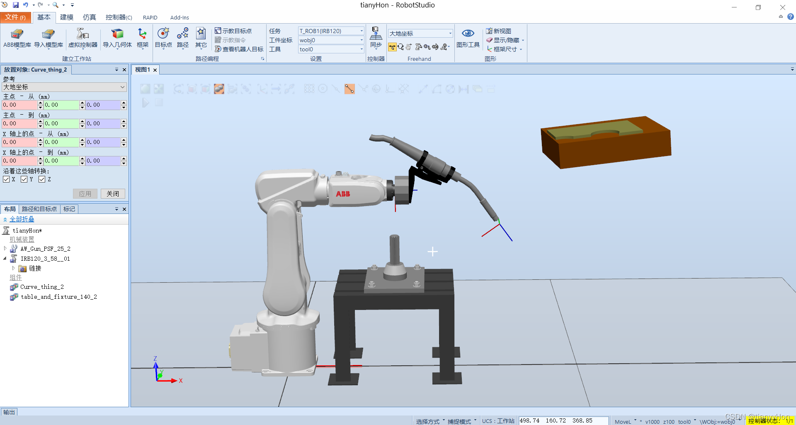The width and height of the screenshot is (796, 425).
Task: Open the Snap mode (捕捉模式) status bar menu
Action: pyautogui.click(x=461, y=421)
